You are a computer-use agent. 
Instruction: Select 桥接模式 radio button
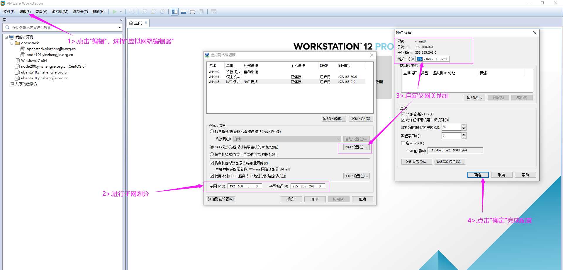(x=212, y=131)
